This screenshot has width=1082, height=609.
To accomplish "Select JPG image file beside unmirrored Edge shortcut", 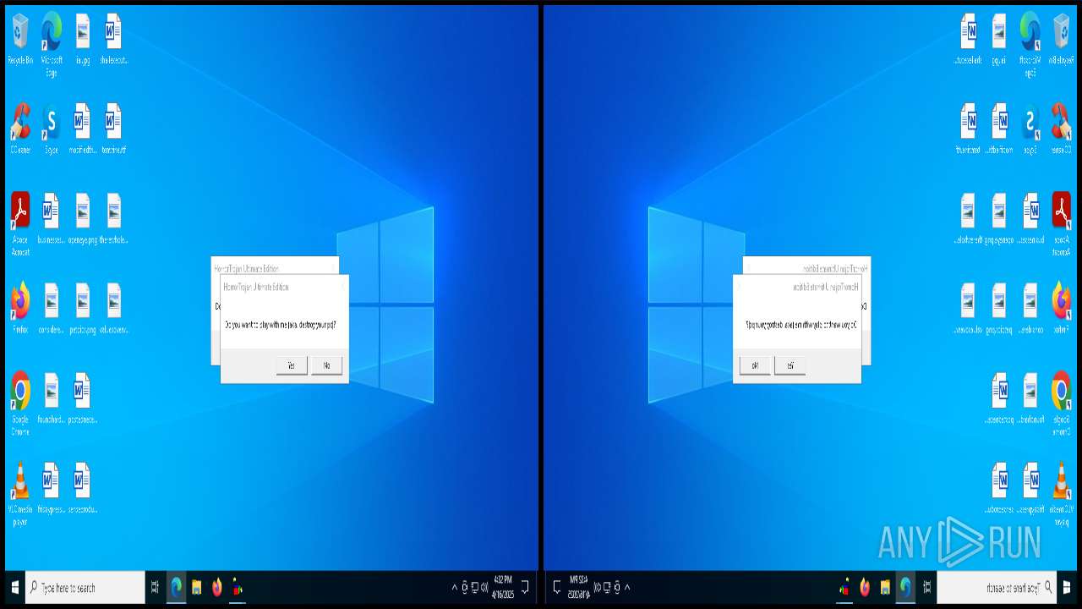I will (x=82, y=39).
